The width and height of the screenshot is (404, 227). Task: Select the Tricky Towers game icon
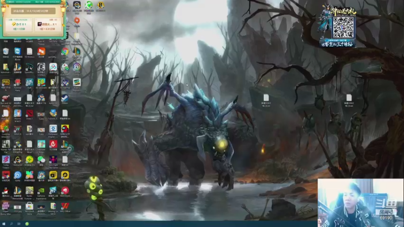point(6,159)
